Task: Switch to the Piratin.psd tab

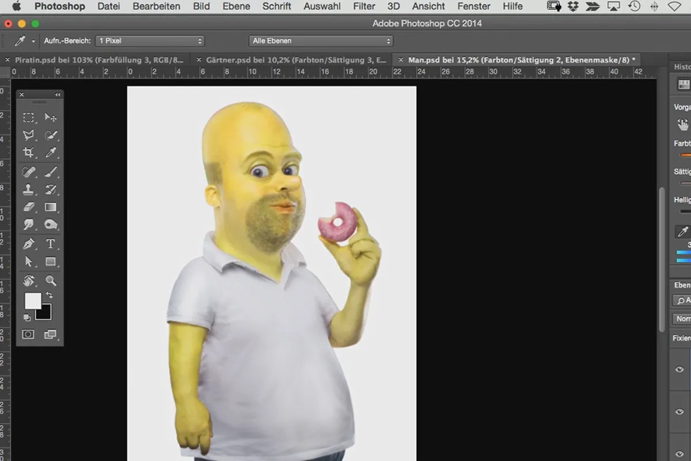Action: [99, 60]
